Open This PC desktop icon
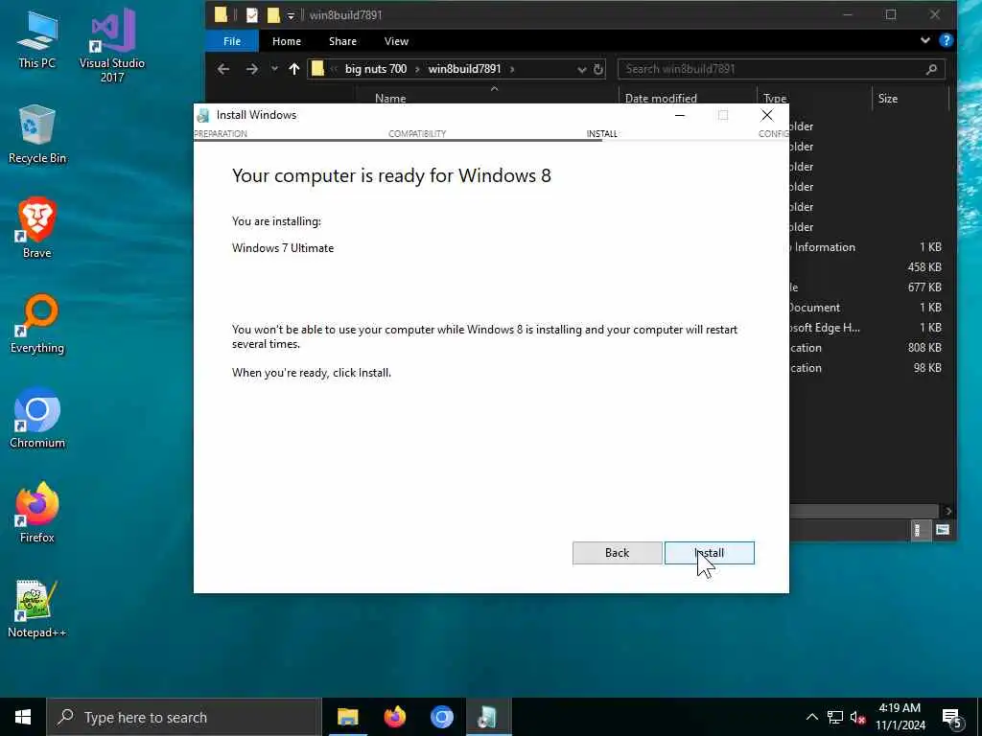Screen dimensions: 982x736 37,40
